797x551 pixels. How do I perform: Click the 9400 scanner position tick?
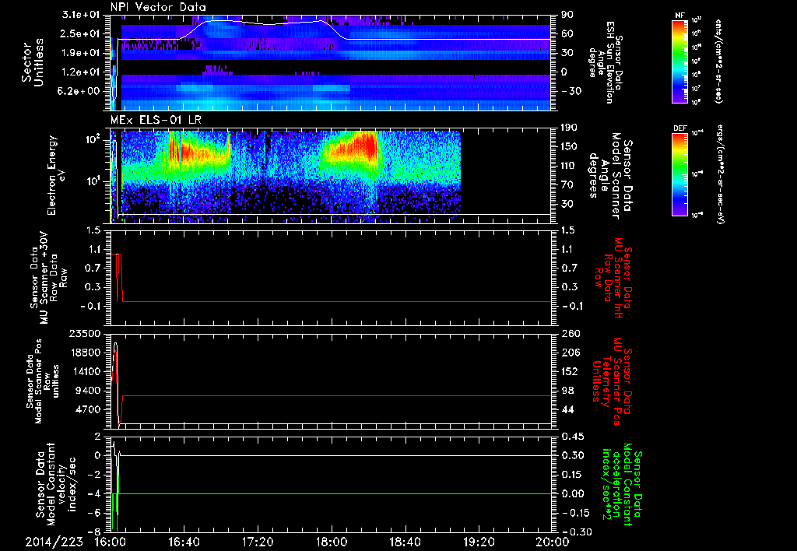(x=87, y=391)
